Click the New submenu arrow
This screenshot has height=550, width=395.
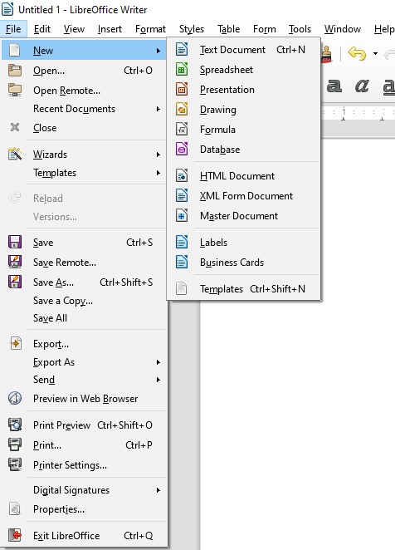pyautogui.click(x=158, y=51)
